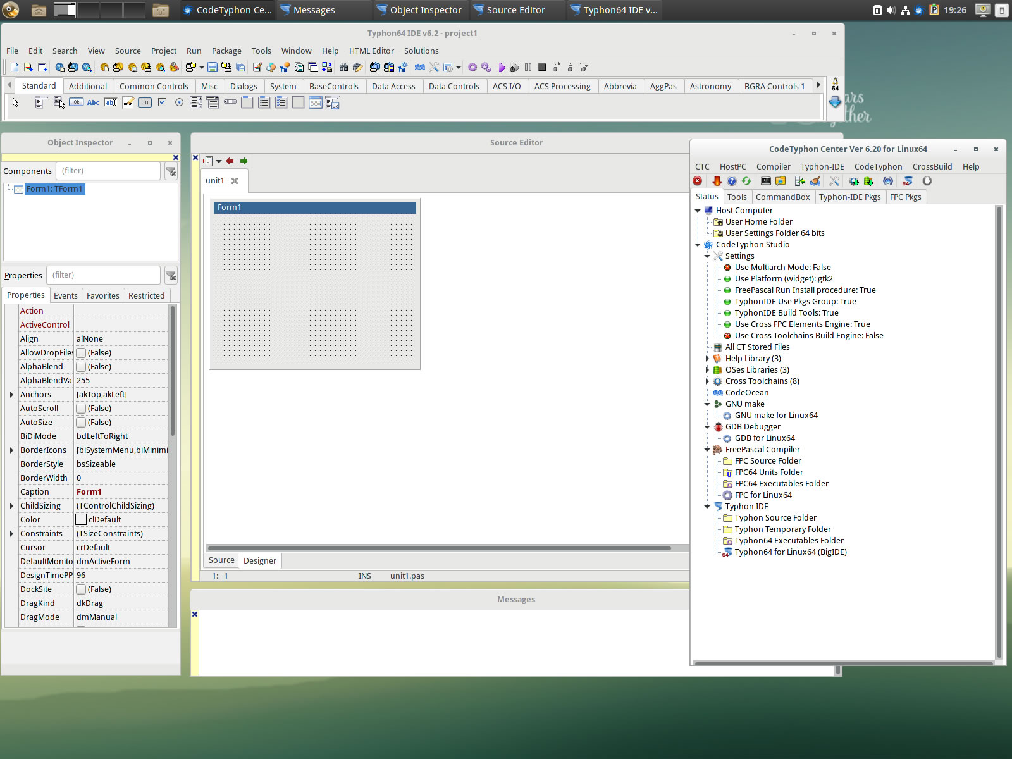The height and width of the screenshot is (759, 1012).
Task: Expand the Help Library (3) node
Action: [707, 359]
